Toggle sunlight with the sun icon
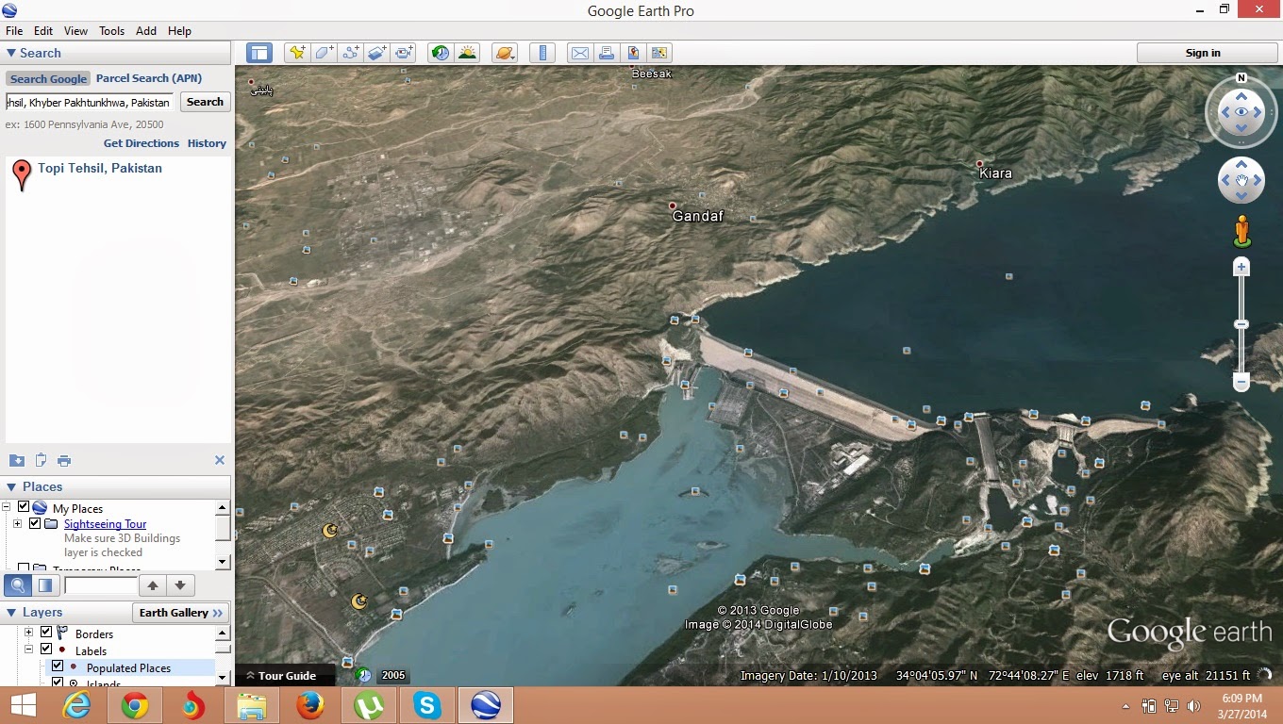1283x724 pixels. pyautogui.click(x=468, y=53)
